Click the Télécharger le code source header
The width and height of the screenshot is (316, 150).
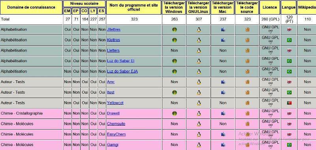coord(247,7)
